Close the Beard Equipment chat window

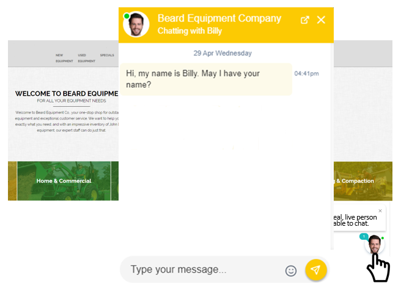(321, 20)
